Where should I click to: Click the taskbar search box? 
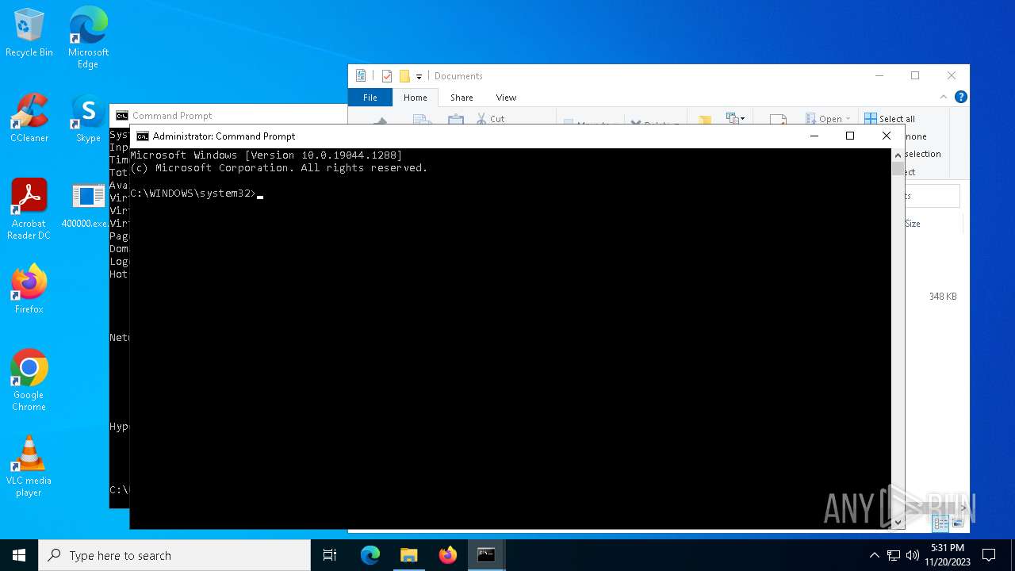click(174, 555)
